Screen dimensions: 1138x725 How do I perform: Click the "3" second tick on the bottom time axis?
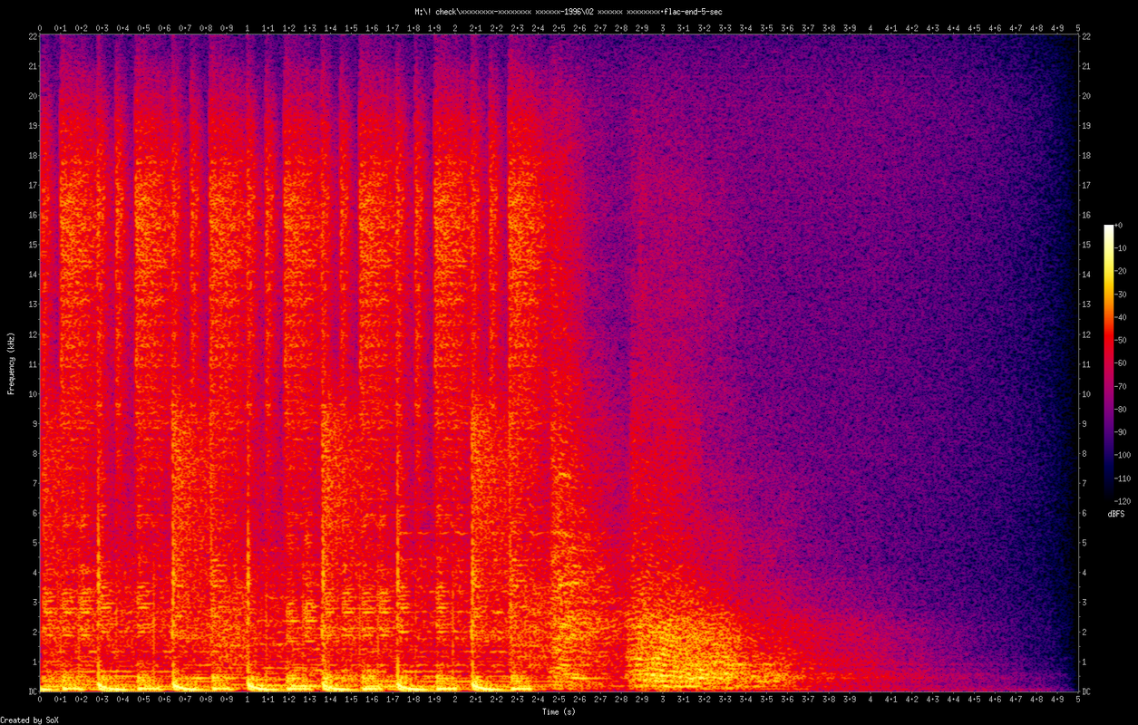point(663,701)
